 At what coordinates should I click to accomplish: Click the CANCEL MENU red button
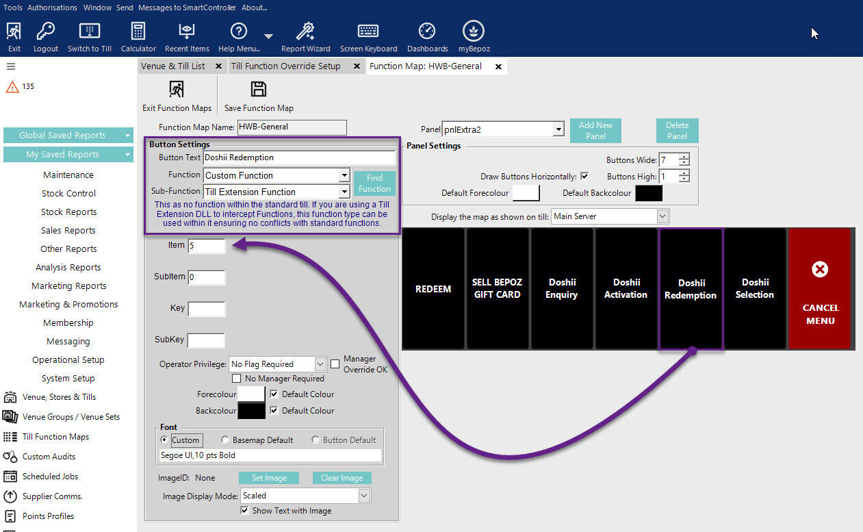coord(820,289)
